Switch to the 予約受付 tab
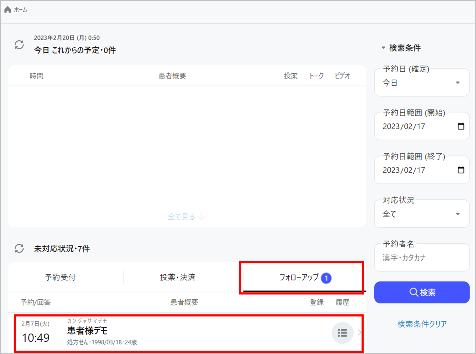Image resolution: width=476 pixels, height=354 pixels. [60, 277]
